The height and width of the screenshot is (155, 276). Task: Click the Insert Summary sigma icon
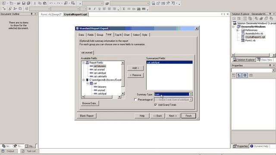[x=124, y=9]
